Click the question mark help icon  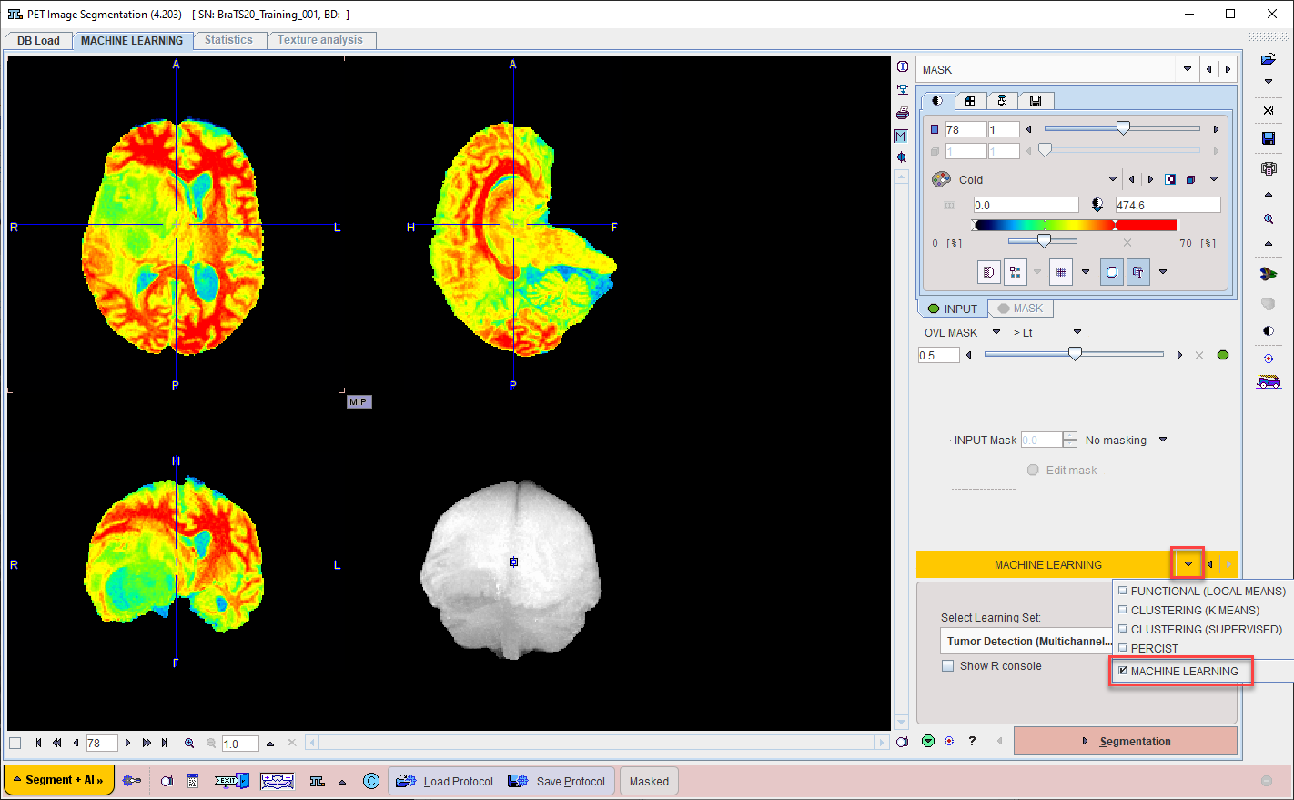972,741
